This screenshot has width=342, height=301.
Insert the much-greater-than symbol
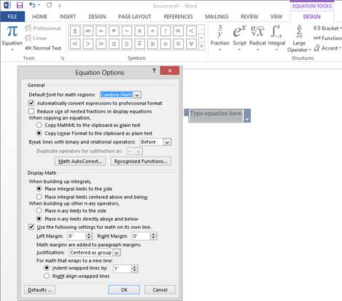tap(101, 44)
